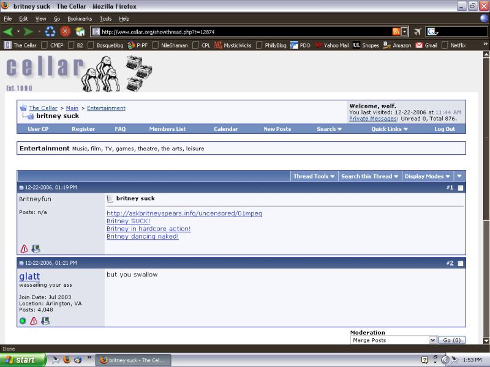Open the glatt user profile link
The height and width of the screenshot is (367, 490).
[29, 276]
